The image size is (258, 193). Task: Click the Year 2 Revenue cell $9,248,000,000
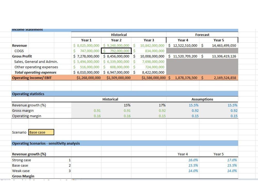pos(116,46)
